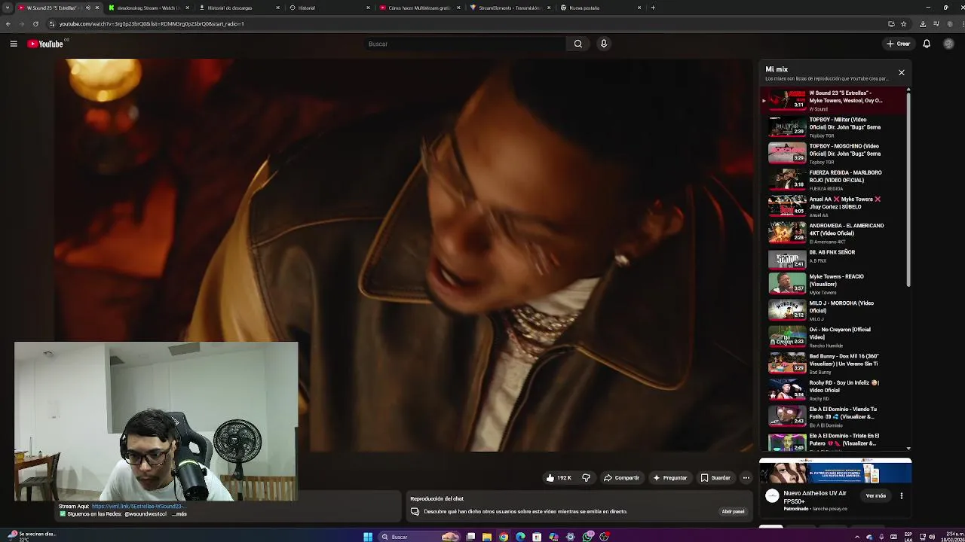This screenshot has width=965, height=542.
Task: Open the Crear upload menu
Action: point(898,44)
